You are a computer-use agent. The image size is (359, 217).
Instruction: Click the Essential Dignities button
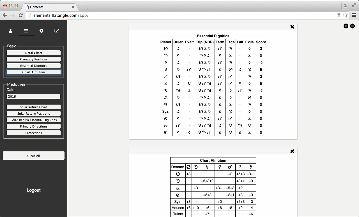(34, 66)
